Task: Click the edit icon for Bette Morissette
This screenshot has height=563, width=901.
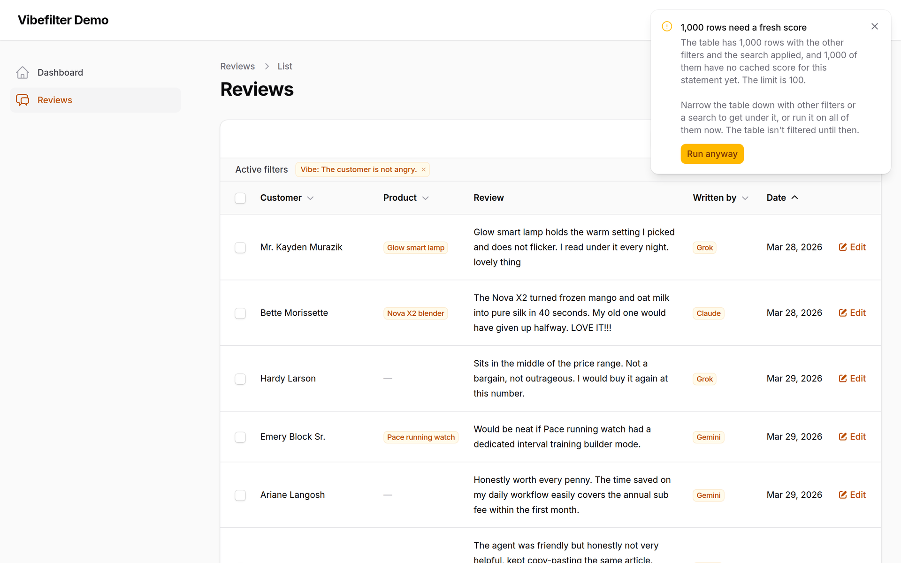Action: 843,313
